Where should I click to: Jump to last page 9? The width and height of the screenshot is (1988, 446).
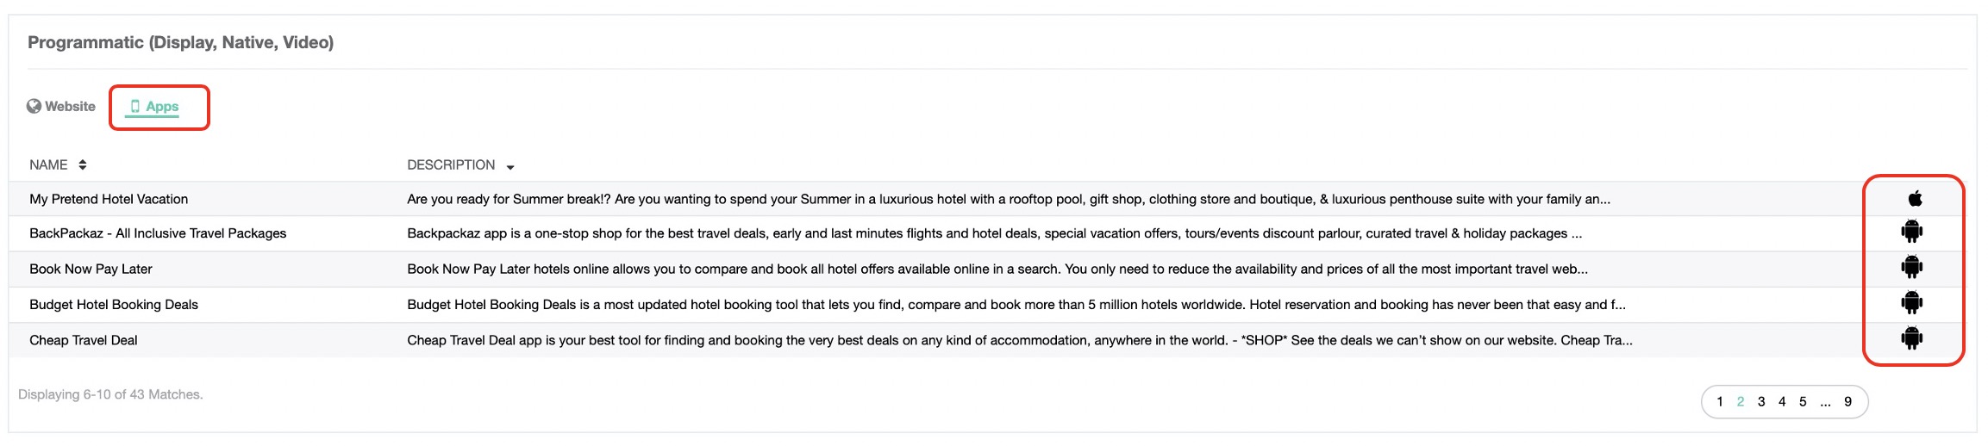(x=1847, y=402)
